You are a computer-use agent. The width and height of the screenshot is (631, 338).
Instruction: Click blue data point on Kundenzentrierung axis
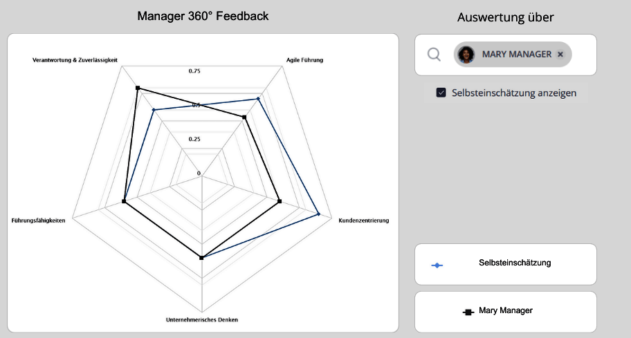[x=318, y=214]
